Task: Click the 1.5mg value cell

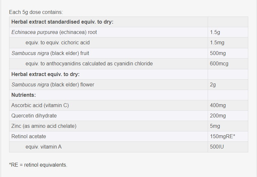Action: pos(217,43)
